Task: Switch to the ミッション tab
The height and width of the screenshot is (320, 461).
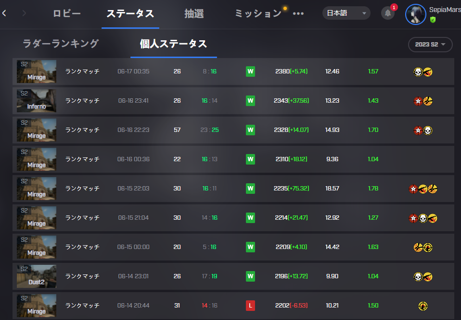Action: click(x=258, y=13)
